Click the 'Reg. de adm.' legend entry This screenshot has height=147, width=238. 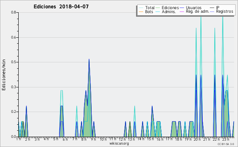point(194,12)
